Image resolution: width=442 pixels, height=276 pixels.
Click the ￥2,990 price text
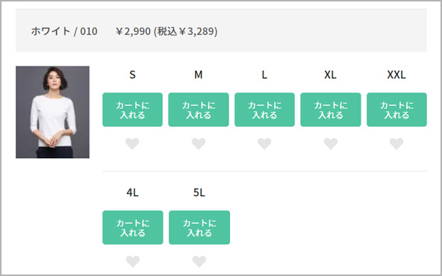[x=133, y=31]
